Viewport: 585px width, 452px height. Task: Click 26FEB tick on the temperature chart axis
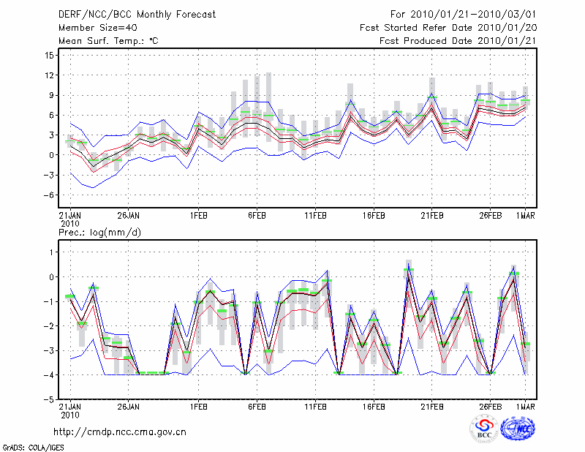click(x=491, y=216)
